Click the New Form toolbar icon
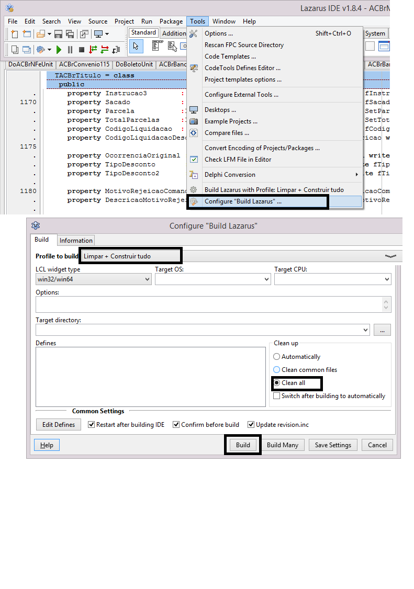 tap(27, 34)
